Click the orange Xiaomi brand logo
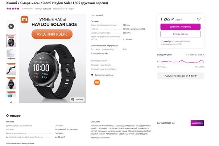This screenshot has height=146, width=219. point(97,83)
